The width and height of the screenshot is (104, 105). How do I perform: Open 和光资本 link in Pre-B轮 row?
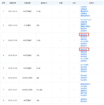pyautogui.click(x=84, y=95)
